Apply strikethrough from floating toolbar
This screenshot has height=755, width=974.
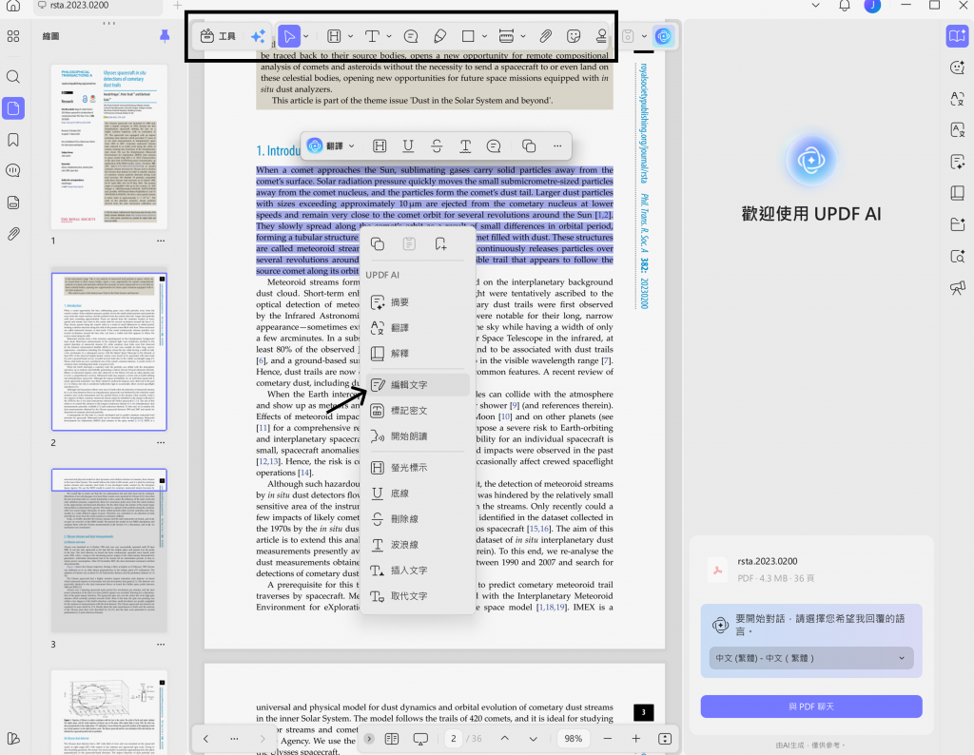point(437,145)
